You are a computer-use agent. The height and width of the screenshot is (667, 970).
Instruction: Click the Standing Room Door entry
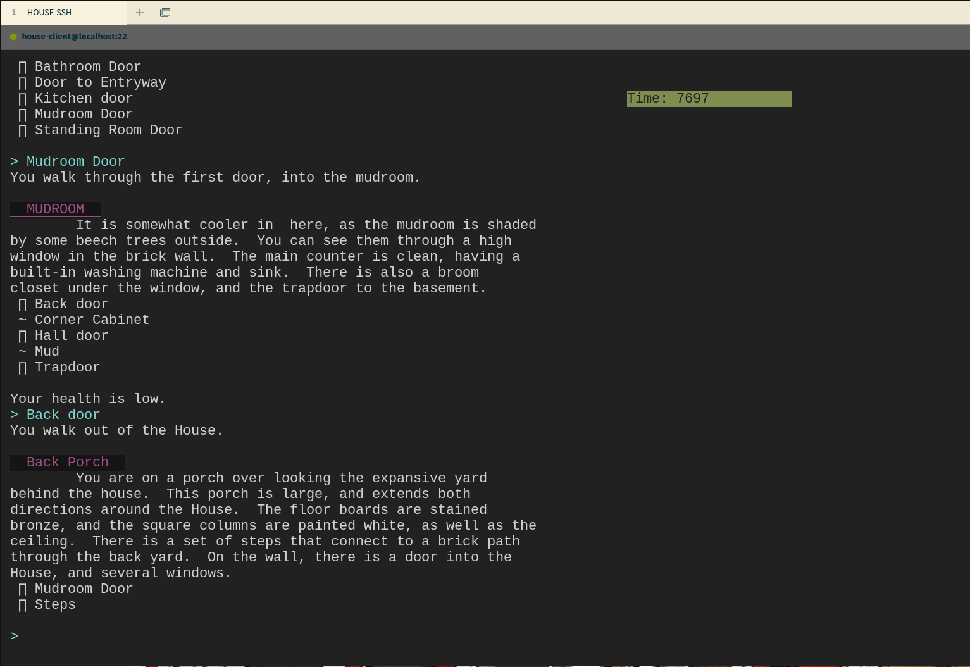click(108, 130)
